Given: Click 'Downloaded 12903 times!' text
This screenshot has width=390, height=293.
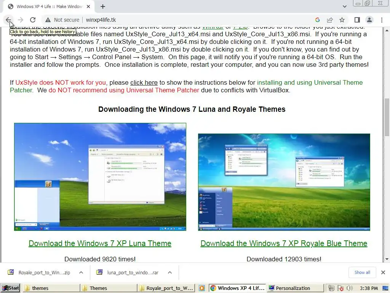Looking at the screenshot, I should 284,259.
